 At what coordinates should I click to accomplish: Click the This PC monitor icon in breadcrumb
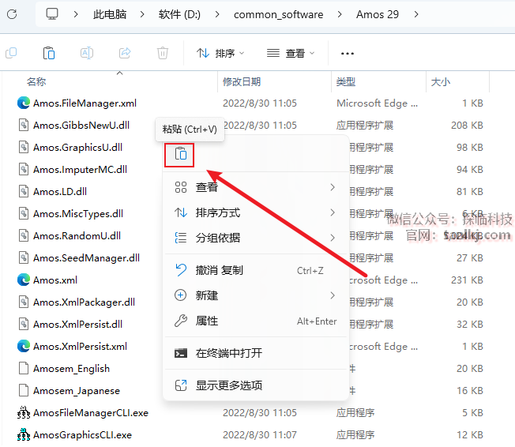[x=52, y=14]
